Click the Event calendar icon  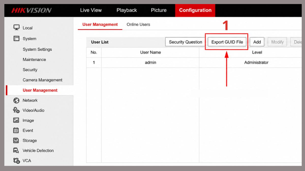point(16,130)
